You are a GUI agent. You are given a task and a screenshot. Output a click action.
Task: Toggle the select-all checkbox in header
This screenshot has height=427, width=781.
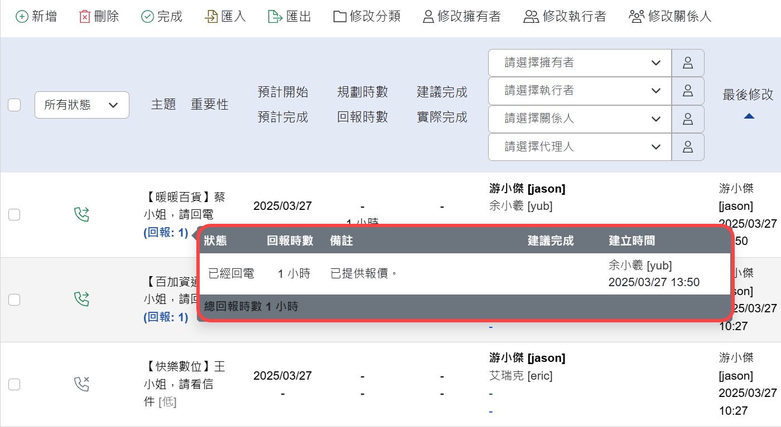point(15,105)
